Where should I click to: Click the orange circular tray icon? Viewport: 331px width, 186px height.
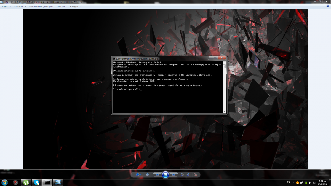coord(297,183)
